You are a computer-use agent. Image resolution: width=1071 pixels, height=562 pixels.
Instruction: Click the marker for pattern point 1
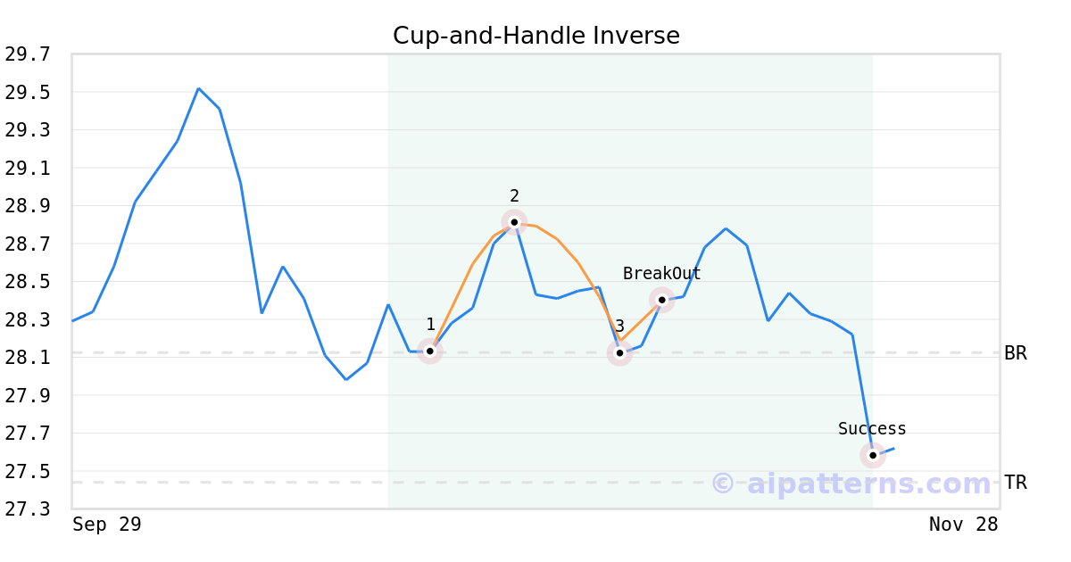click(x=430, y=351)
